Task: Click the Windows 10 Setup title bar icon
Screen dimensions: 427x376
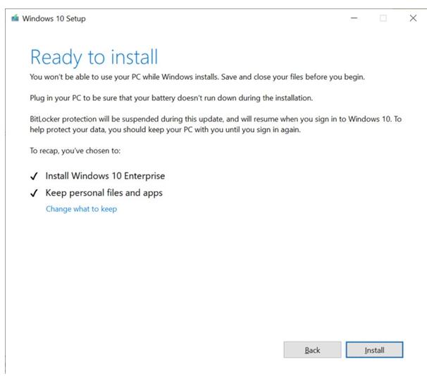Action: [15, 18]
